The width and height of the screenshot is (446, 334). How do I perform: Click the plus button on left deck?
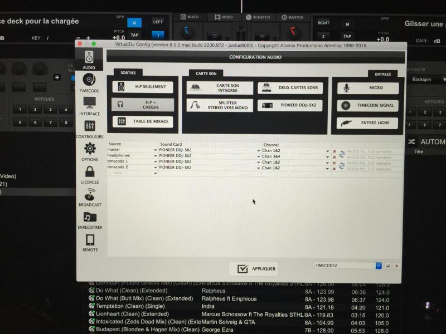(57, 77)
